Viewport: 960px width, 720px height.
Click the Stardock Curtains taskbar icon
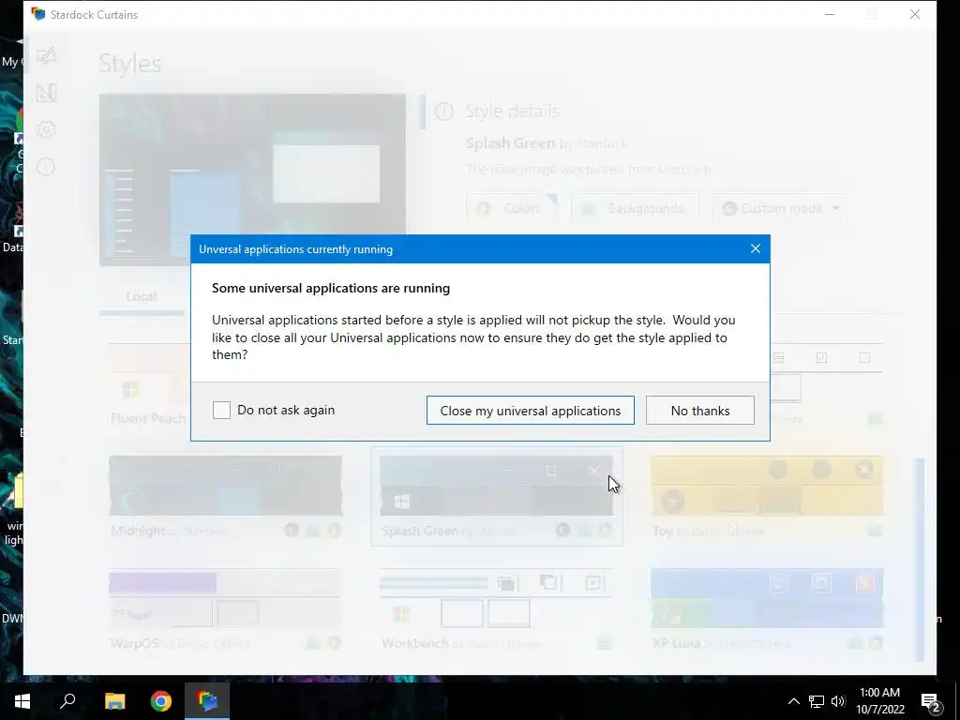tap(207, 701)
